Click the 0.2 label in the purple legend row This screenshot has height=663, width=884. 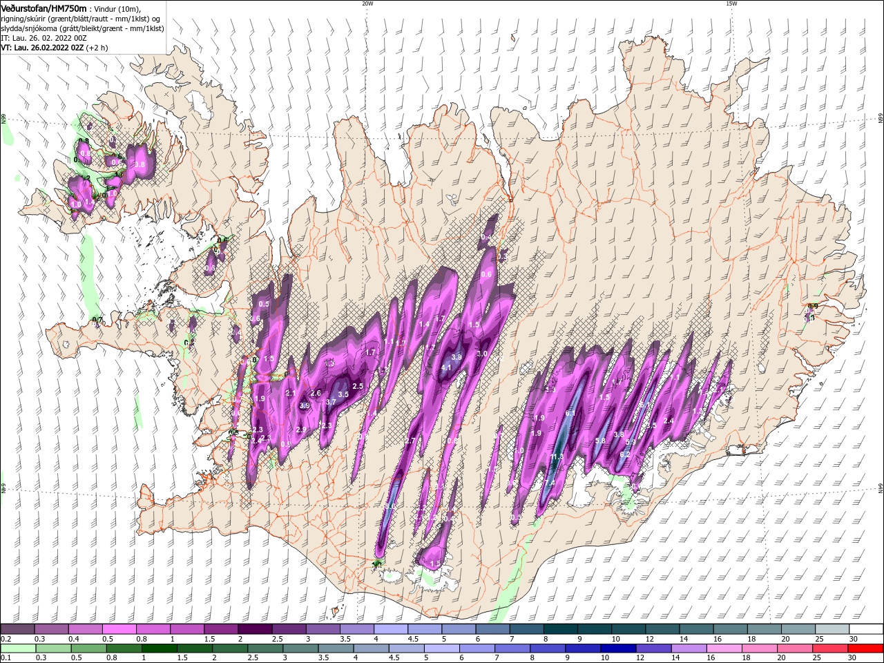[6, 639]
